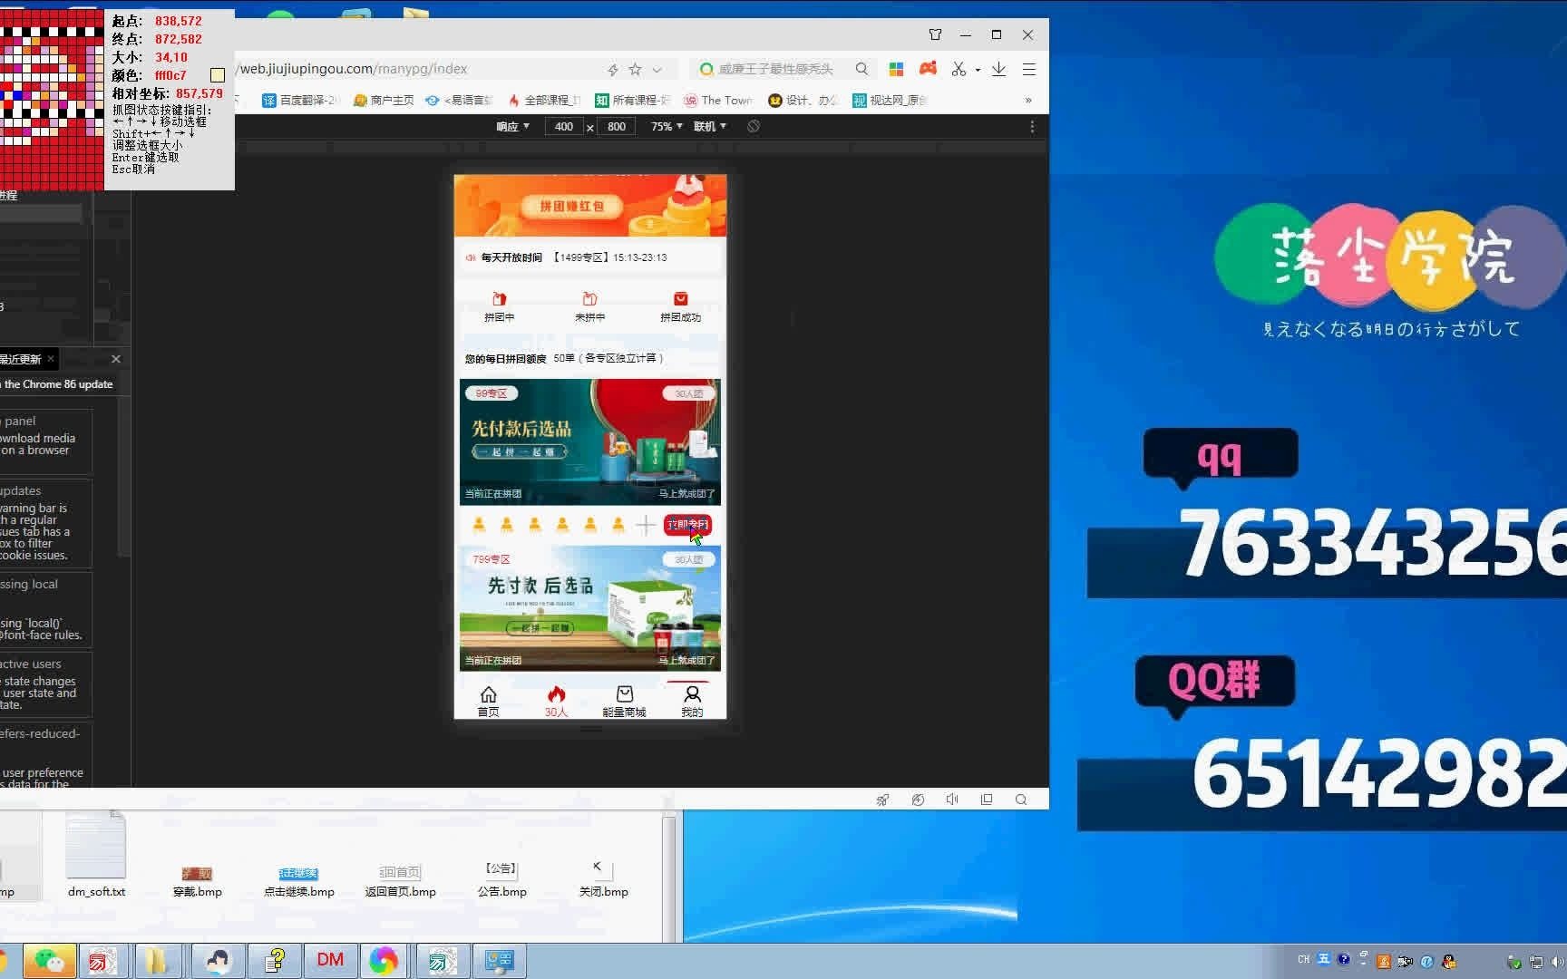Click the zoom magnifier icon in status bar
Screen dimensions: 1567x979
[1021, 800]
